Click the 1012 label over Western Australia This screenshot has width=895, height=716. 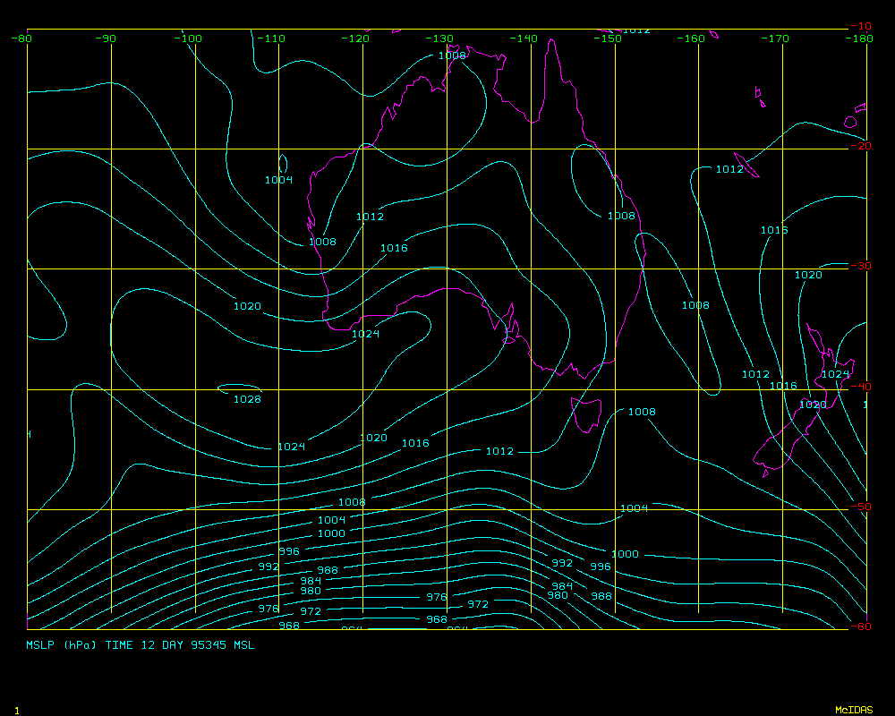[x=370, y=217]
